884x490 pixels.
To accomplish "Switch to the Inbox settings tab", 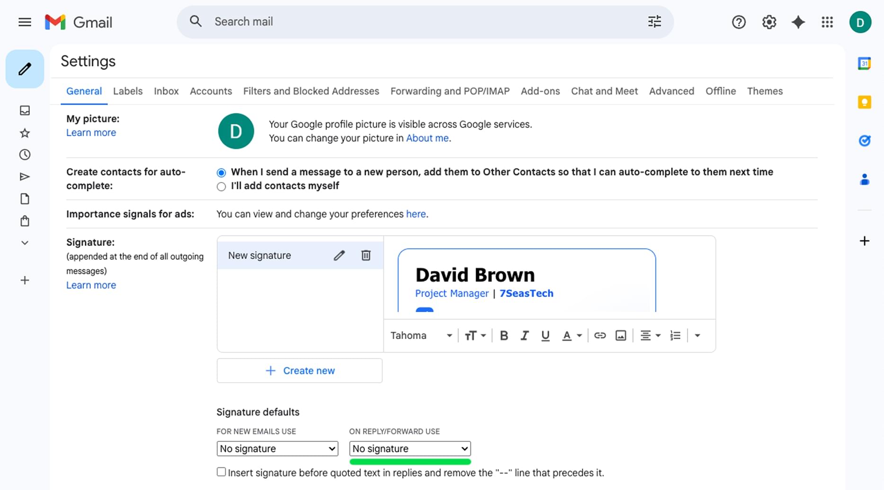I will pyautogui.click(x=166, y=91).
